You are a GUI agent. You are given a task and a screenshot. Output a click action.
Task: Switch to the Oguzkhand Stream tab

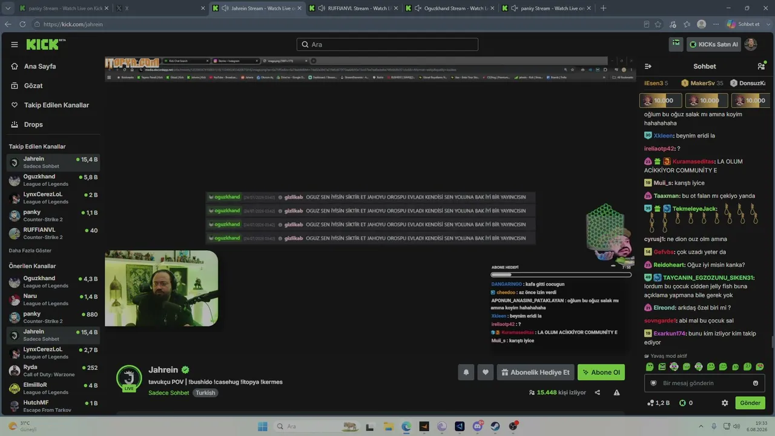pyautogui.click(x=449, y=8)
